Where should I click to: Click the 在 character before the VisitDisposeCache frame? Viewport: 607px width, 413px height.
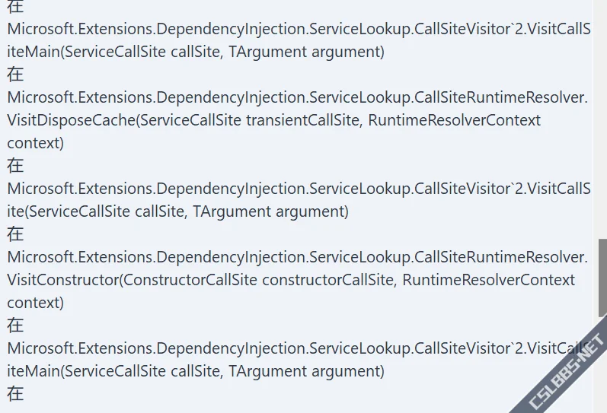(x=15, y=75)
